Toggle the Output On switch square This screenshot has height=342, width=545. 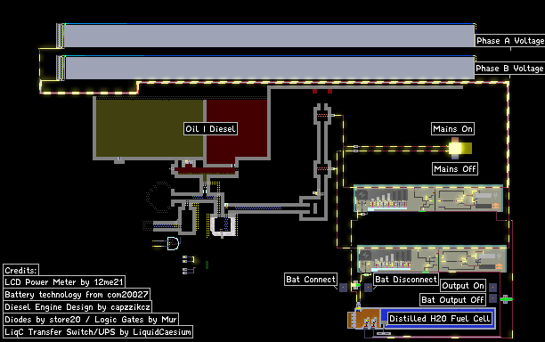(x=492, y=288)
